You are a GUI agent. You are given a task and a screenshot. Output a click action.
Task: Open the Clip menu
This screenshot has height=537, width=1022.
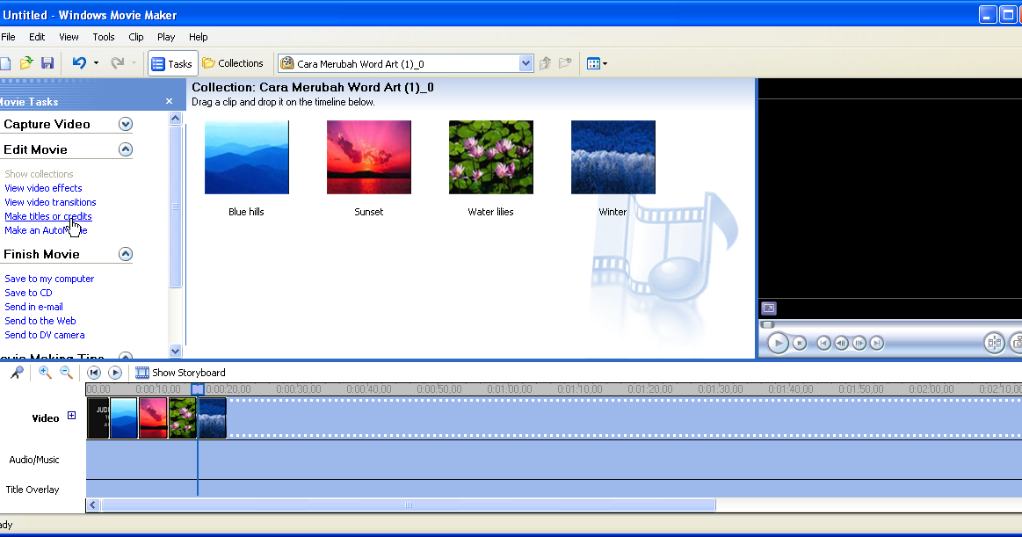tap(135, 37)
